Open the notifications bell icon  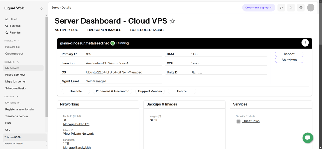[x=42, y=8]
